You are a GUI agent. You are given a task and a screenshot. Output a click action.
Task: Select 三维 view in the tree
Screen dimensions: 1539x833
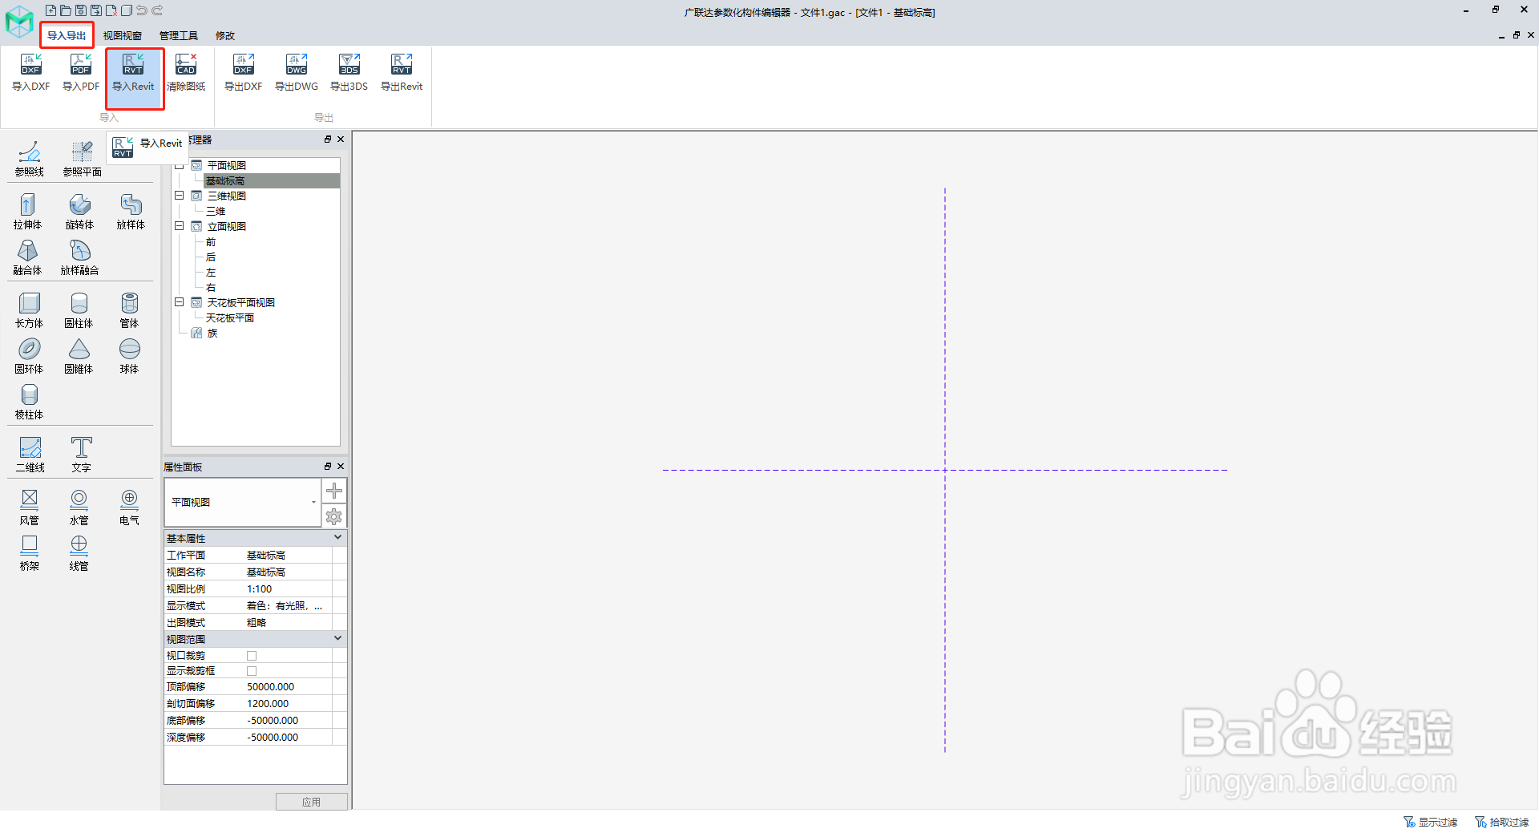216,212
